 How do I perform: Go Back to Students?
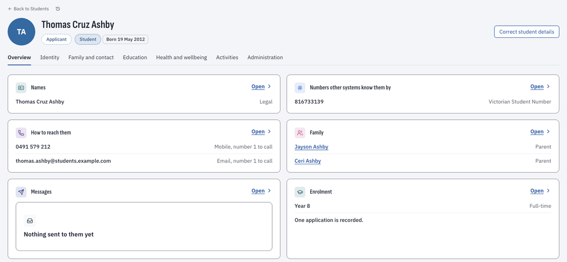(x=28, y=9)
